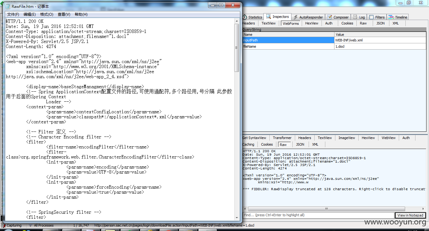Click the forceEncoding param-name line in Notepad

(114, 187)
